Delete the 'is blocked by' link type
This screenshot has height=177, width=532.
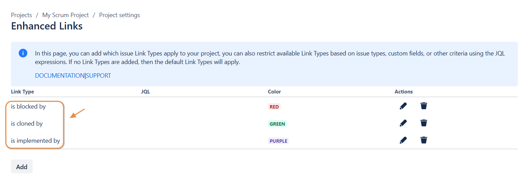click(x=424, y=106)
